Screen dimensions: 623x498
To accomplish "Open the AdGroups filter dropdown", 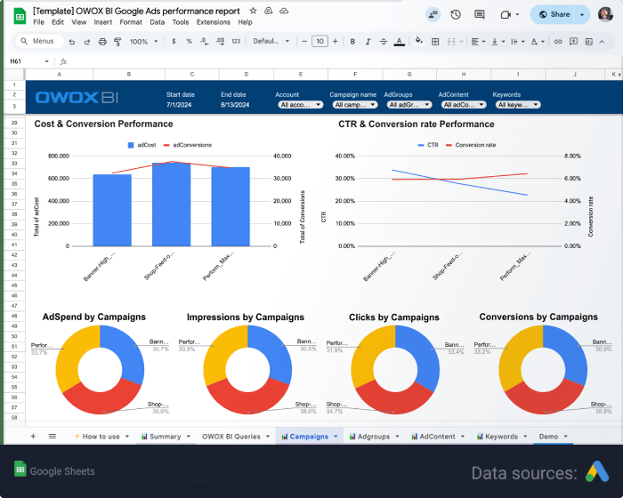I will [x=409, y=105].
